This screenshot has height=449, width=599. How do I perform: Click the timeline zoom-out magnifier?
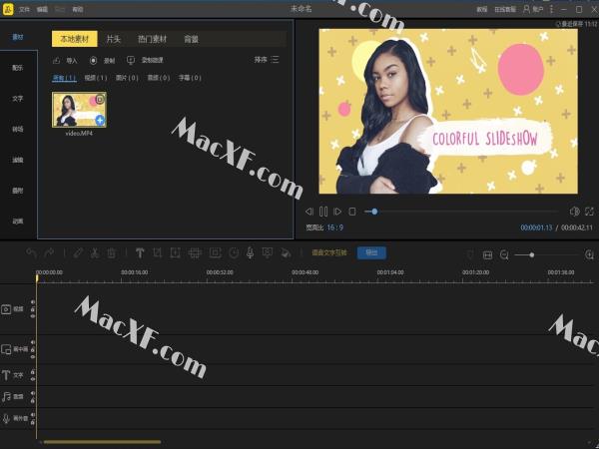tap(504, 255)
